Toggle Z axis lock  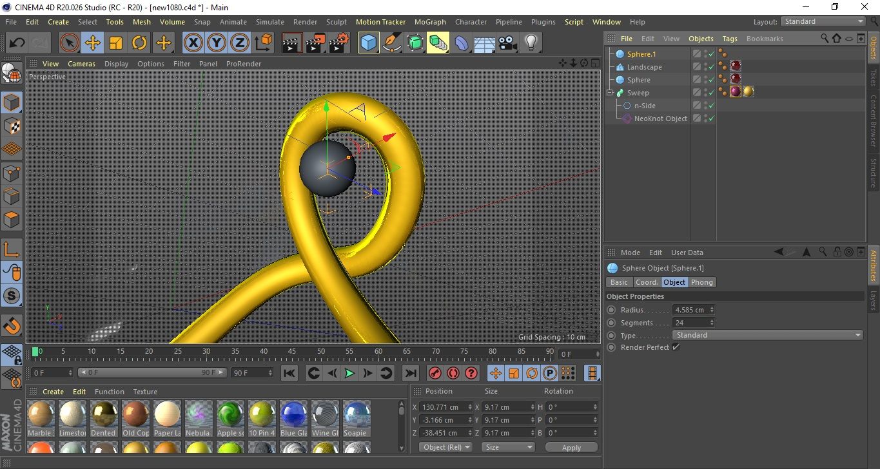240,43
